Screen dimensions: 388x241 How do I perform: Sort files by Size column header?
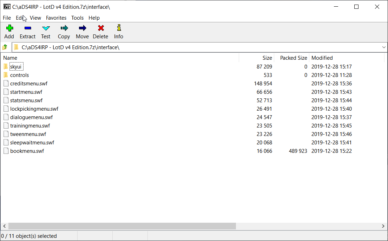coord(267,58)
